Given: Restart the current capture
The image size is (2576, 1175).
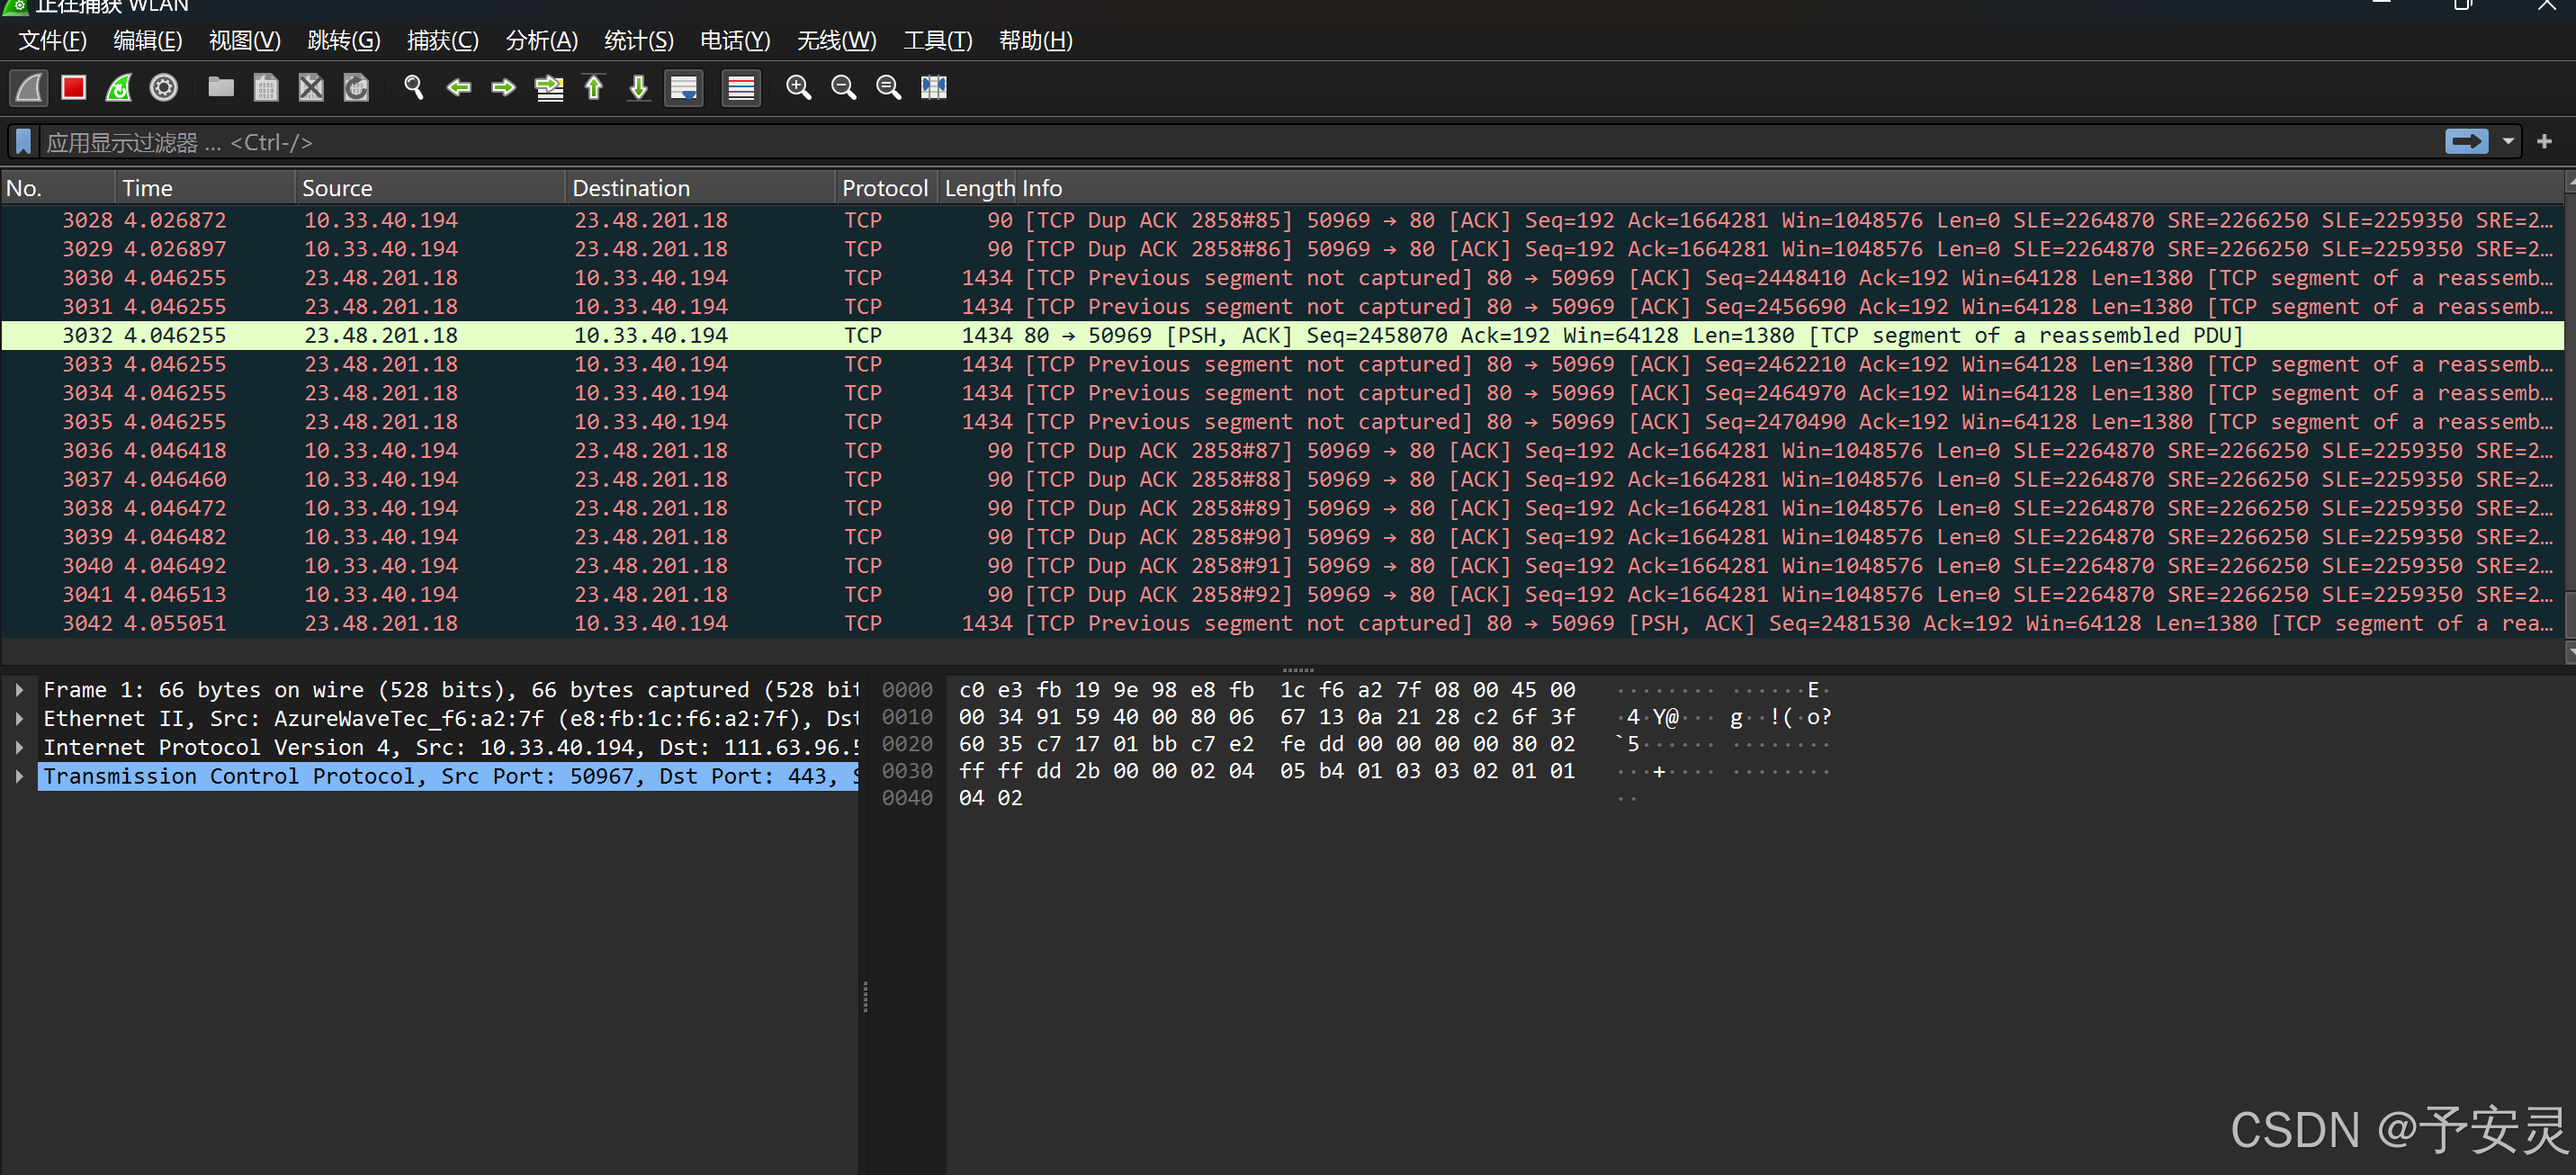Looking at the screenshot, I should click(119, 88).
